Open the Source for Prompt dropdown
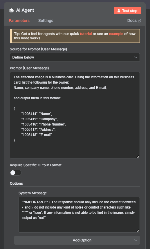This screenshot has width=150, height=249. pyautogui.click(x=75, y=57)
